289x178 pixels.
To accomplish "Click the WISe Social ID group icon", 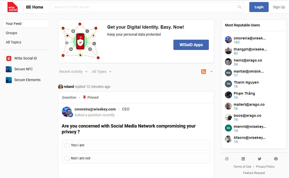I will (x=9, y=58).
